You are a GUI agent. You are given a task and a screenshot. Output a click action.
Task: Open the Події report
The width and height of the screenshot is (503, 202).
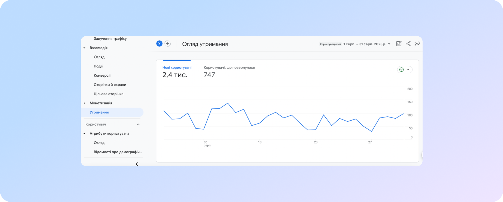98,66
